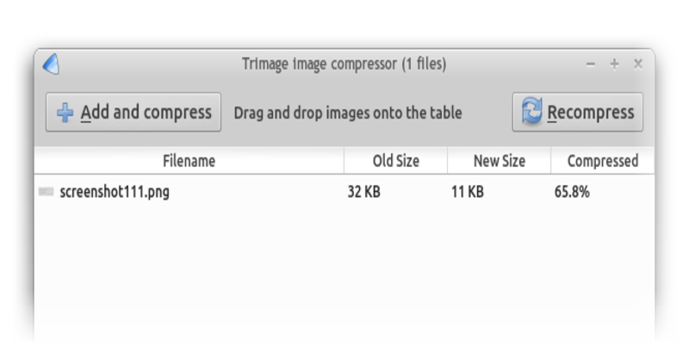
Task: Minimize the Trimage window
Action: [x=591, y=64]
